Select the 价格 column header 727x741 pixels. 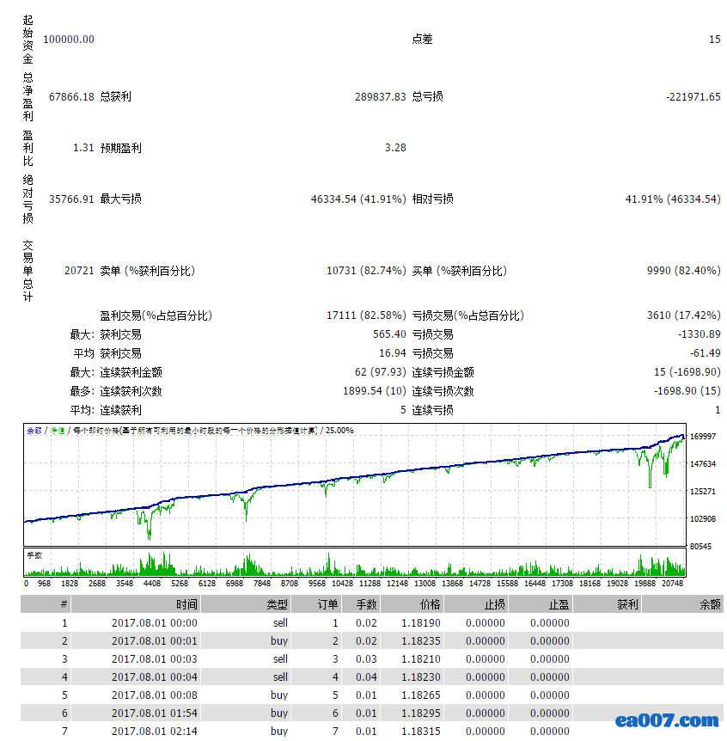point(430,604)
